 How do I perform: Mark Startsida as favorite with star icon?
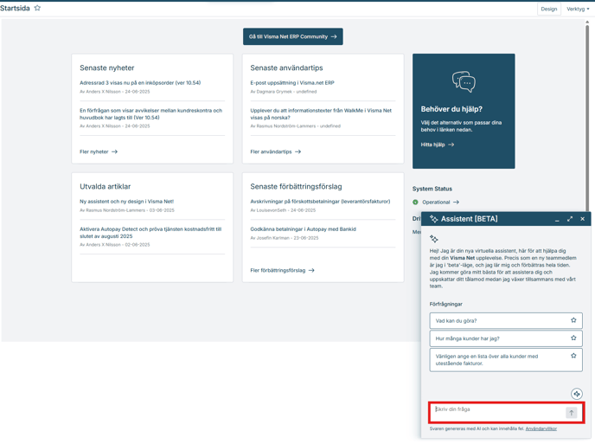pos(37,8)
